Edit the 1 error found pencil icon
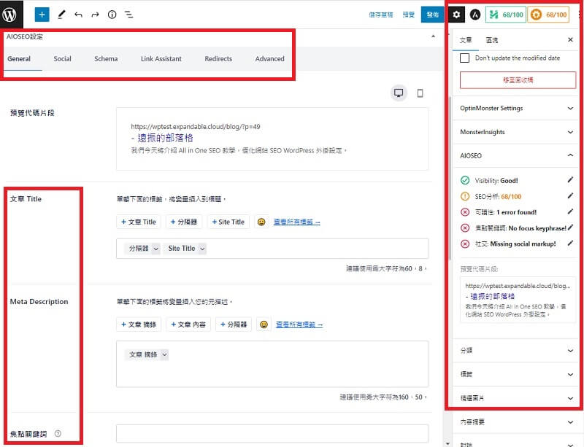 pyautogui.click(x=570, y=211)
